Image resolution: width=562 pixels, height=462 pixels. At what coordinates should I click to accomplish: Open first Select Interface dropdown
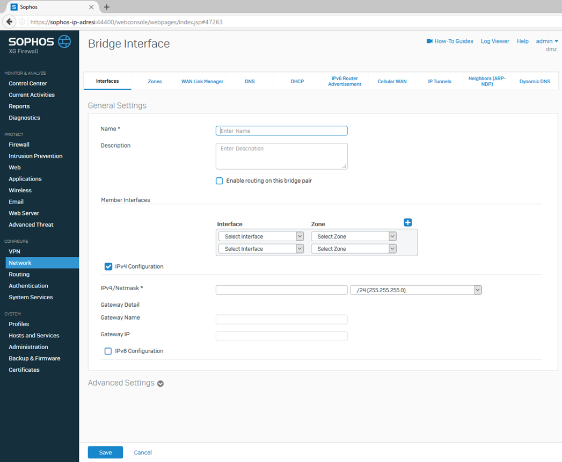[261, 236]
